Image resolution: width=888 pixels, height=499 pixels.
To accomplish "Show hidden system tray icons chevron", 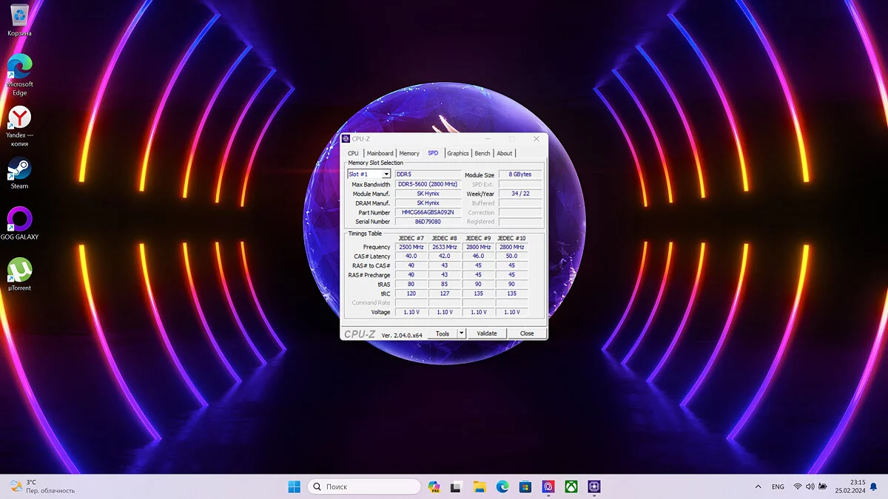I will pyautogui.click(x=758, y=486).
